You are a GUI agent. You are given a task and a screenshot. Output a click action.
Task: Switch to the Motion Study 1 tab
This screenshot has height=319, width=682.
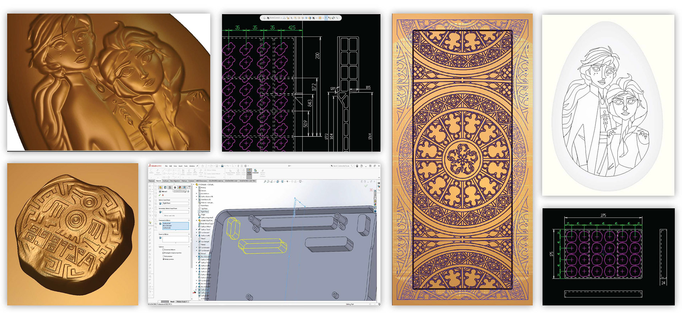(x=182, y=302)
